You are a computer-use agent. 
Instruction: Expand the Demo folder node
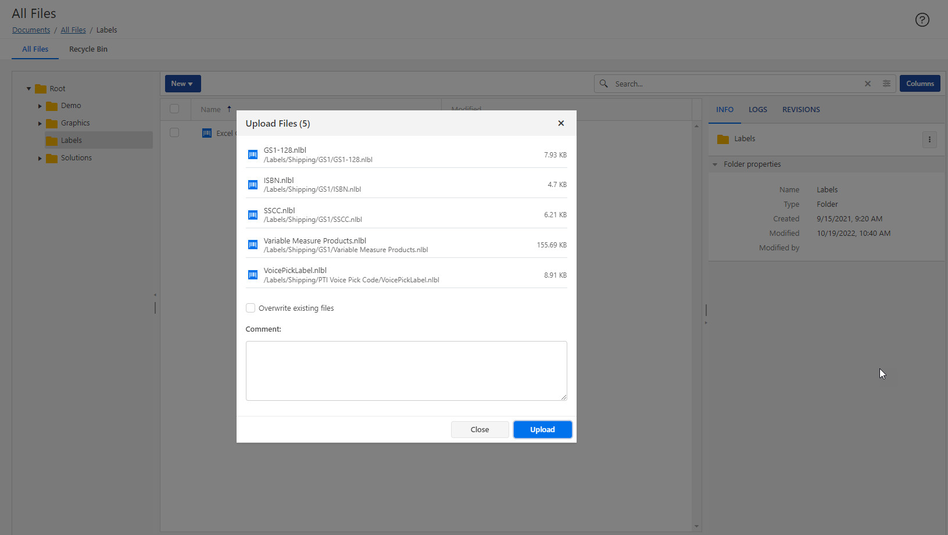[x=40, y=106]
